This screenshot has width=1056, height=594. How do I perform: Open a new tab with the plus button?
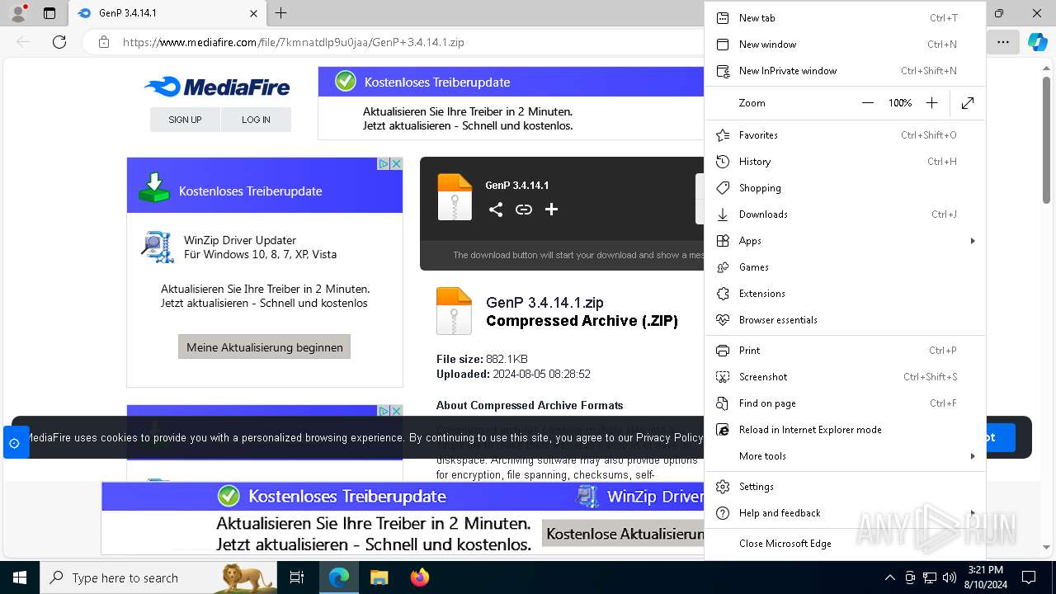point(281,13)
